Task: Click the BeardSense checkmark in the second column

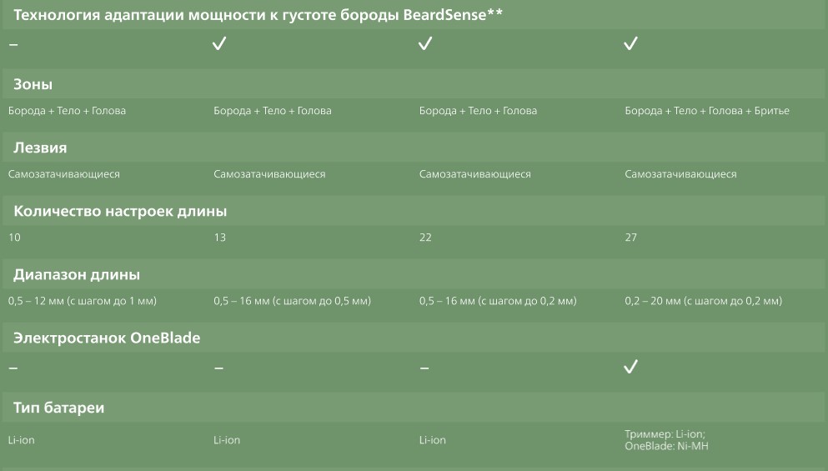Action: [219, 44]
